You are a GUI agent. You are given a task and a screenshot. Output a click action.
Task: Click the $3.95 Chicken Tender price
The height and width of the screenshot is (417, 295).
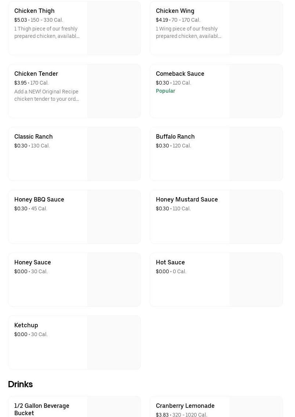click(x=21, y=83)
